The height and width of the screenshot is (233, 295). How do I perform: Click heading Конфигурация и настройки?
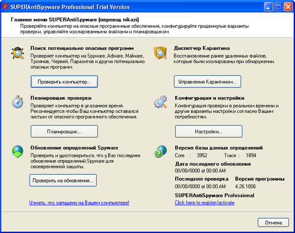coord(209,98)
